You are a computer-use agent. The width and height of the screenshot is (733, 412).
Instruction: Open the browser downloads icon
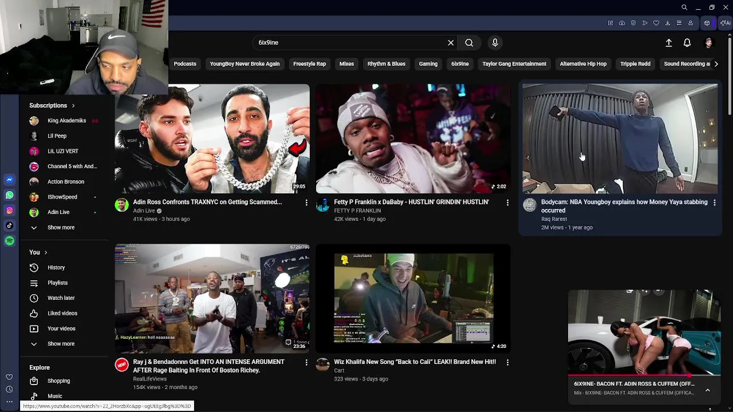[668, 23]
